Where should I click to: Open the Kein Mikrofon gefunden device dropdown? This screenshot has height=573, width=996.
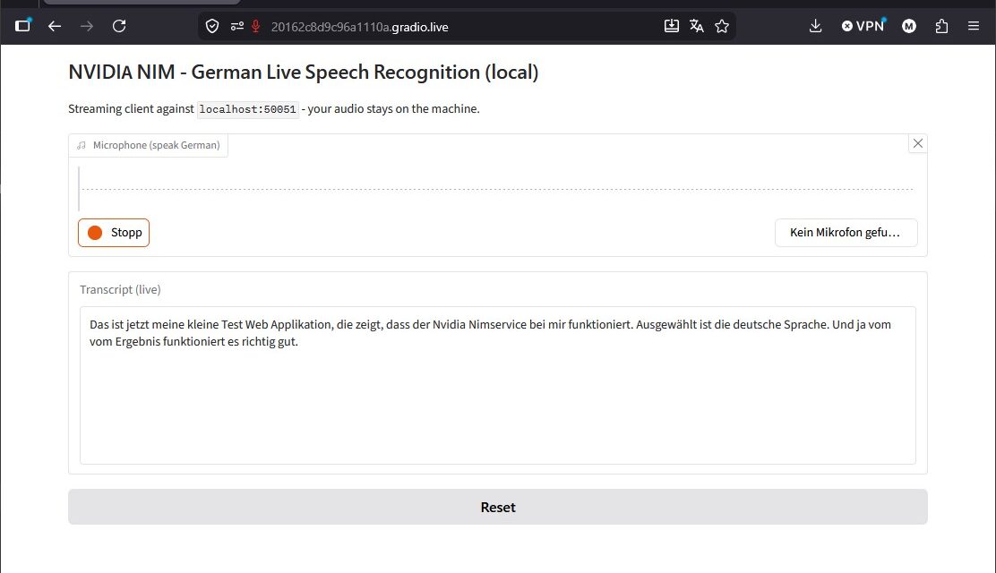click(x=846, y=233)
